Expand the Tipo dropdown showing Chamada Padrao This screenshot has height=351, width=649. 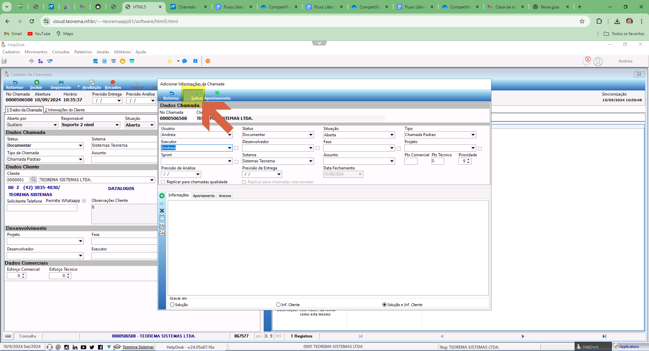pyautogui.click(x=473, y=135)
